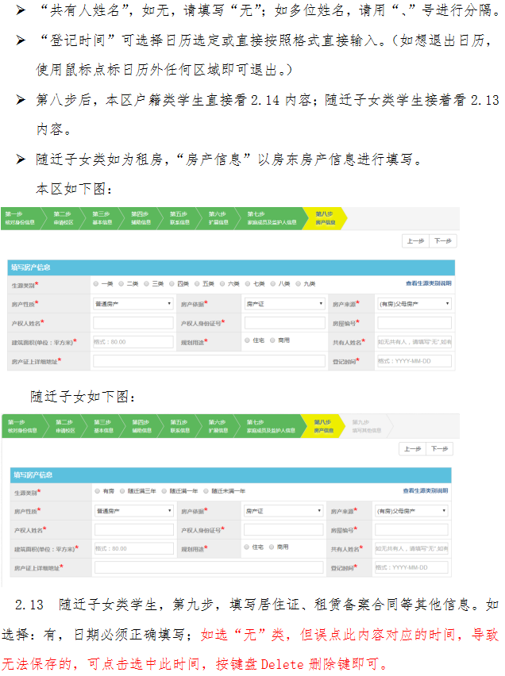505x676 pixels.
Task: Click 上一步 button in 随迁子女 form
Action: (x=412, y=449)
